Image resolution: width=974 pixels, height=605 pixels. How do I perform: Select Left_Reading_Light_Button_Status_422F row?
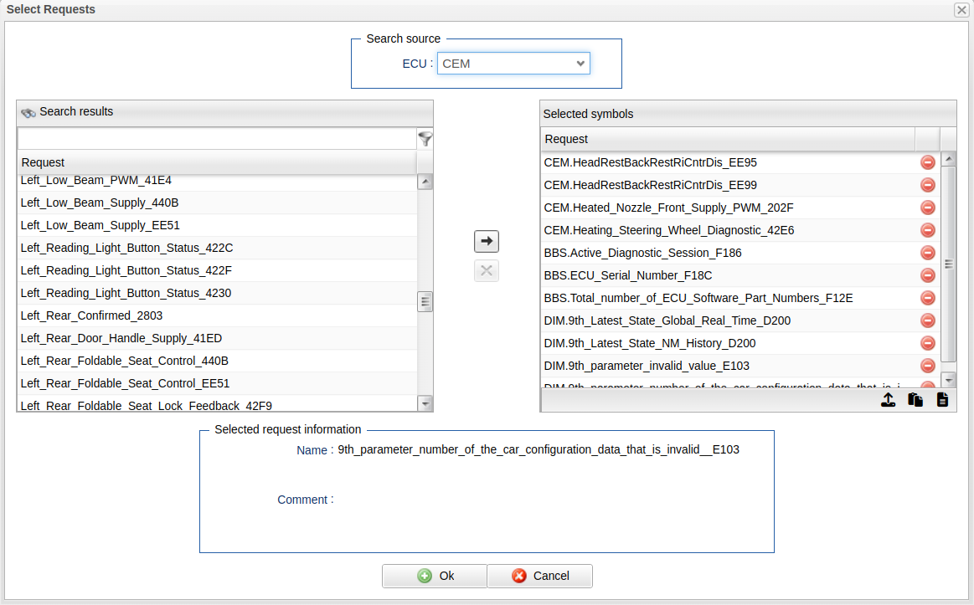126,270
